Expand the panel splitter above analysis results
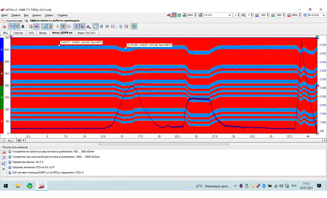Screen dimensions: 327x198 click(163, 144)
